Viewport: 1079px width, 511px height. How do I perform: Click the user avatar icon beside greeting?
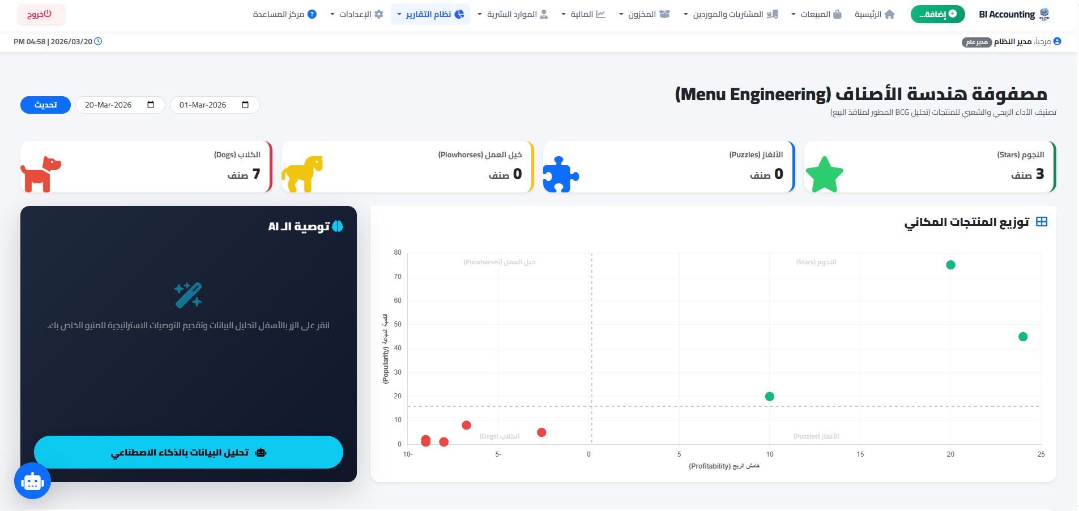click(1057, 41)
